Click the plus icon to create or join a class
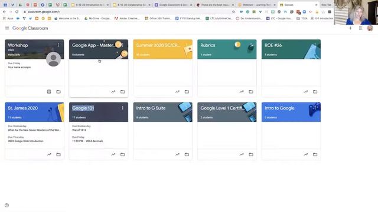The width and height of the screenshot is (378, 212). point(350,28)
